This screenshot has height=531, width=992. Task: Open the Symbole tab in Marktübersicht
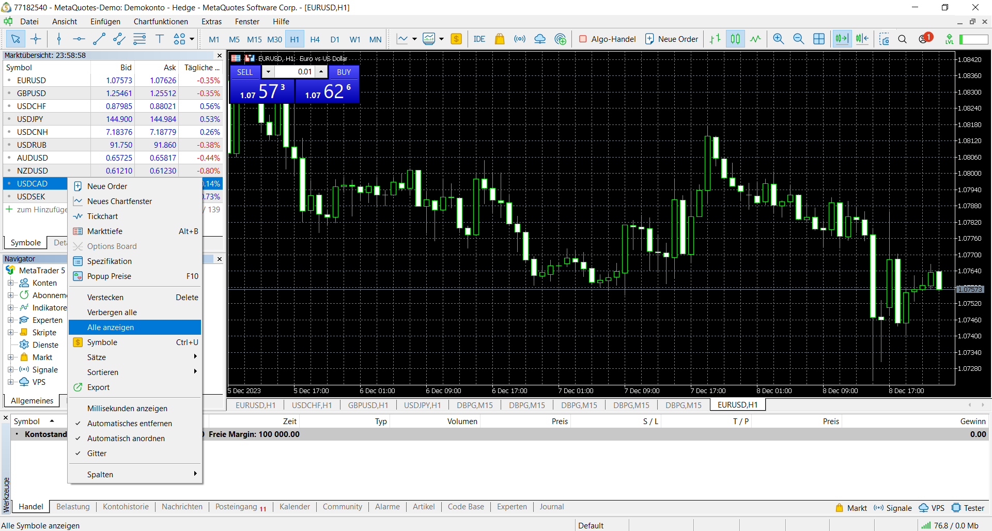pyautogui.click(x=25, y=242)
